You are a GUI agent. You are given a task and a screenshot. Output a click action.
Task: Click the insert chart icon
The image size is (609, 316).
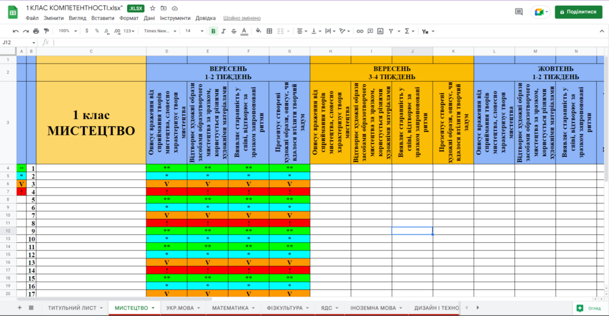380,31
